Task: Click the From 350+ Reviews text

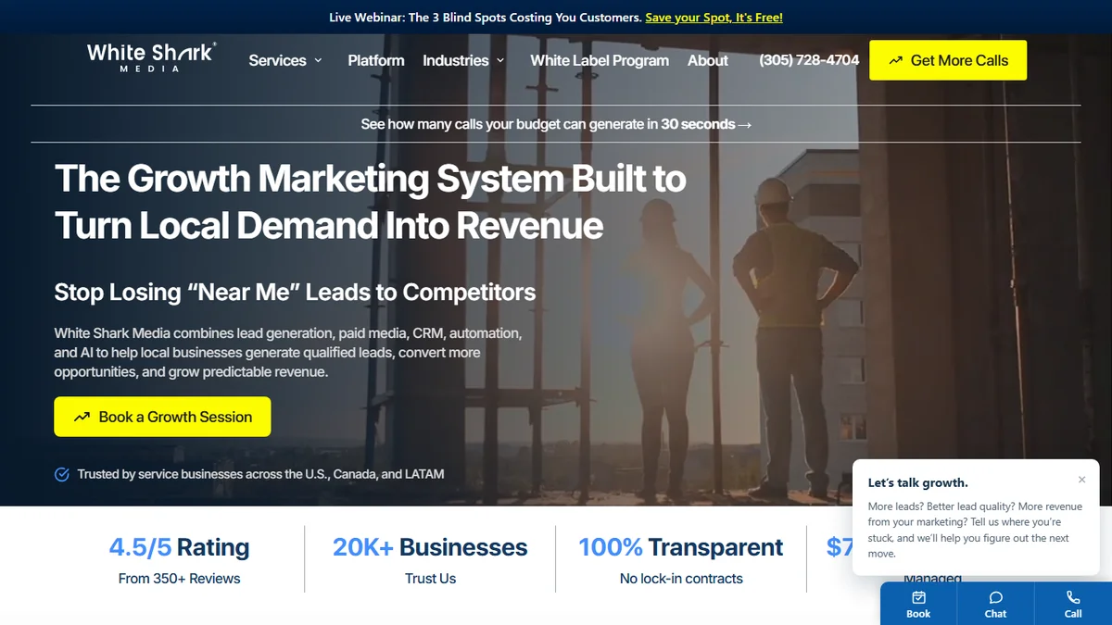Action: 179,579
